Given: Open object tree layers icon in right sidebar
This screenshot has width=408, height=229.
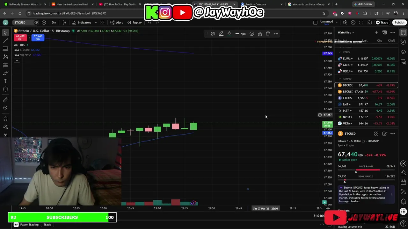Looking at the screenshot, I should pyautogui.click(x=403, y=52).
